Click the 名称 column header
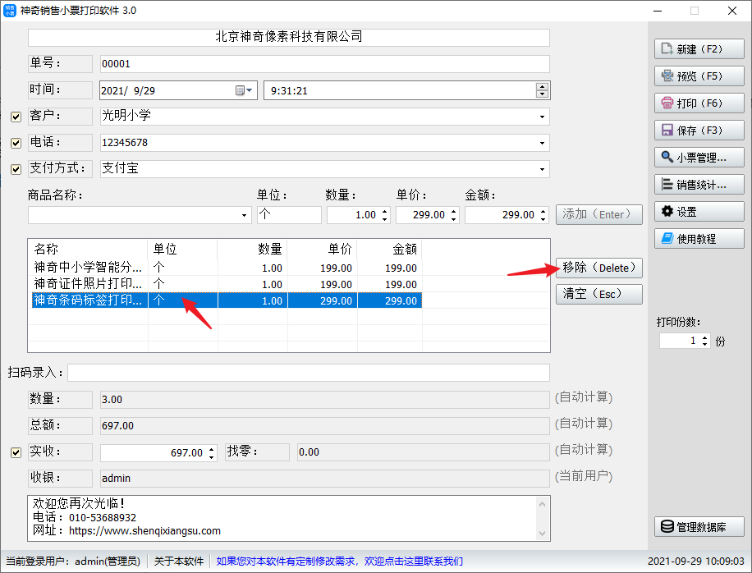Screen dimensions: 752x573 pos(88,249)
